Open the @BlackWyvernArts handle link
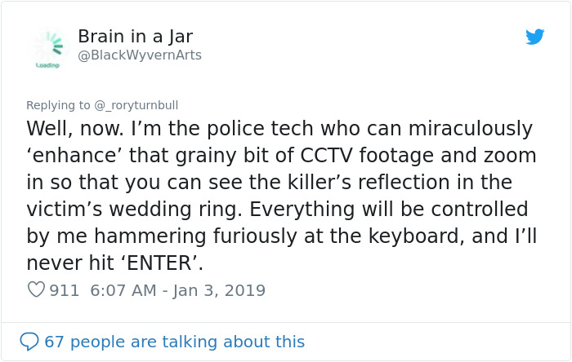 tap(139, 55)
